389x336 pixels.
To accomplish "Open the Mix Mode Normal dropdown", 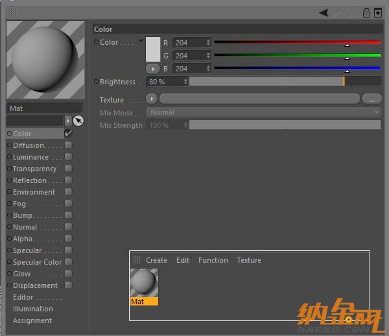I will click(x=264, y=112).
